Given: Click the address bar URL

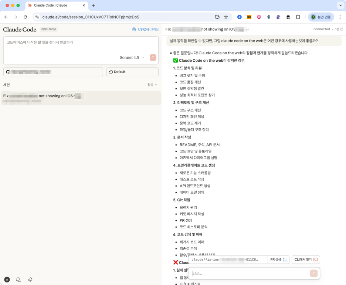Looking at the screenshot, I should pyautogui.click(x=91, y=17).
